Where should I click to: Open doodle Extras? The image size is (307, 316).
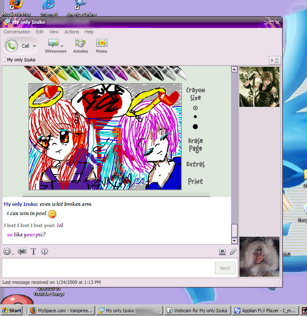pyautogui.click(x=196, y=164)
